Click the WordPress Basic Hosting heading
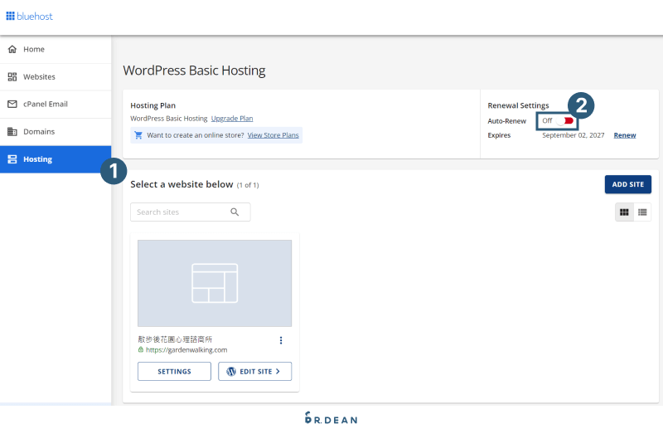The image size is (663, 434). [x=194, y=71]
